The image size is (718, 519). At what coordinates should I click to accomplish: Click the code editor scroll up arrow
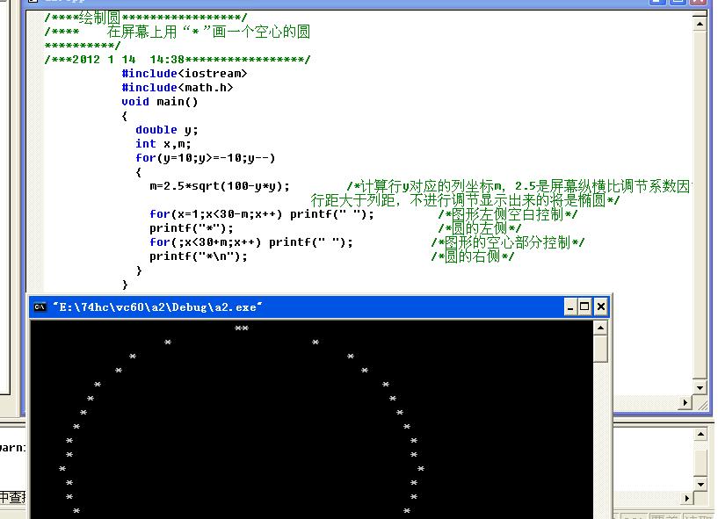click(700, 24)
